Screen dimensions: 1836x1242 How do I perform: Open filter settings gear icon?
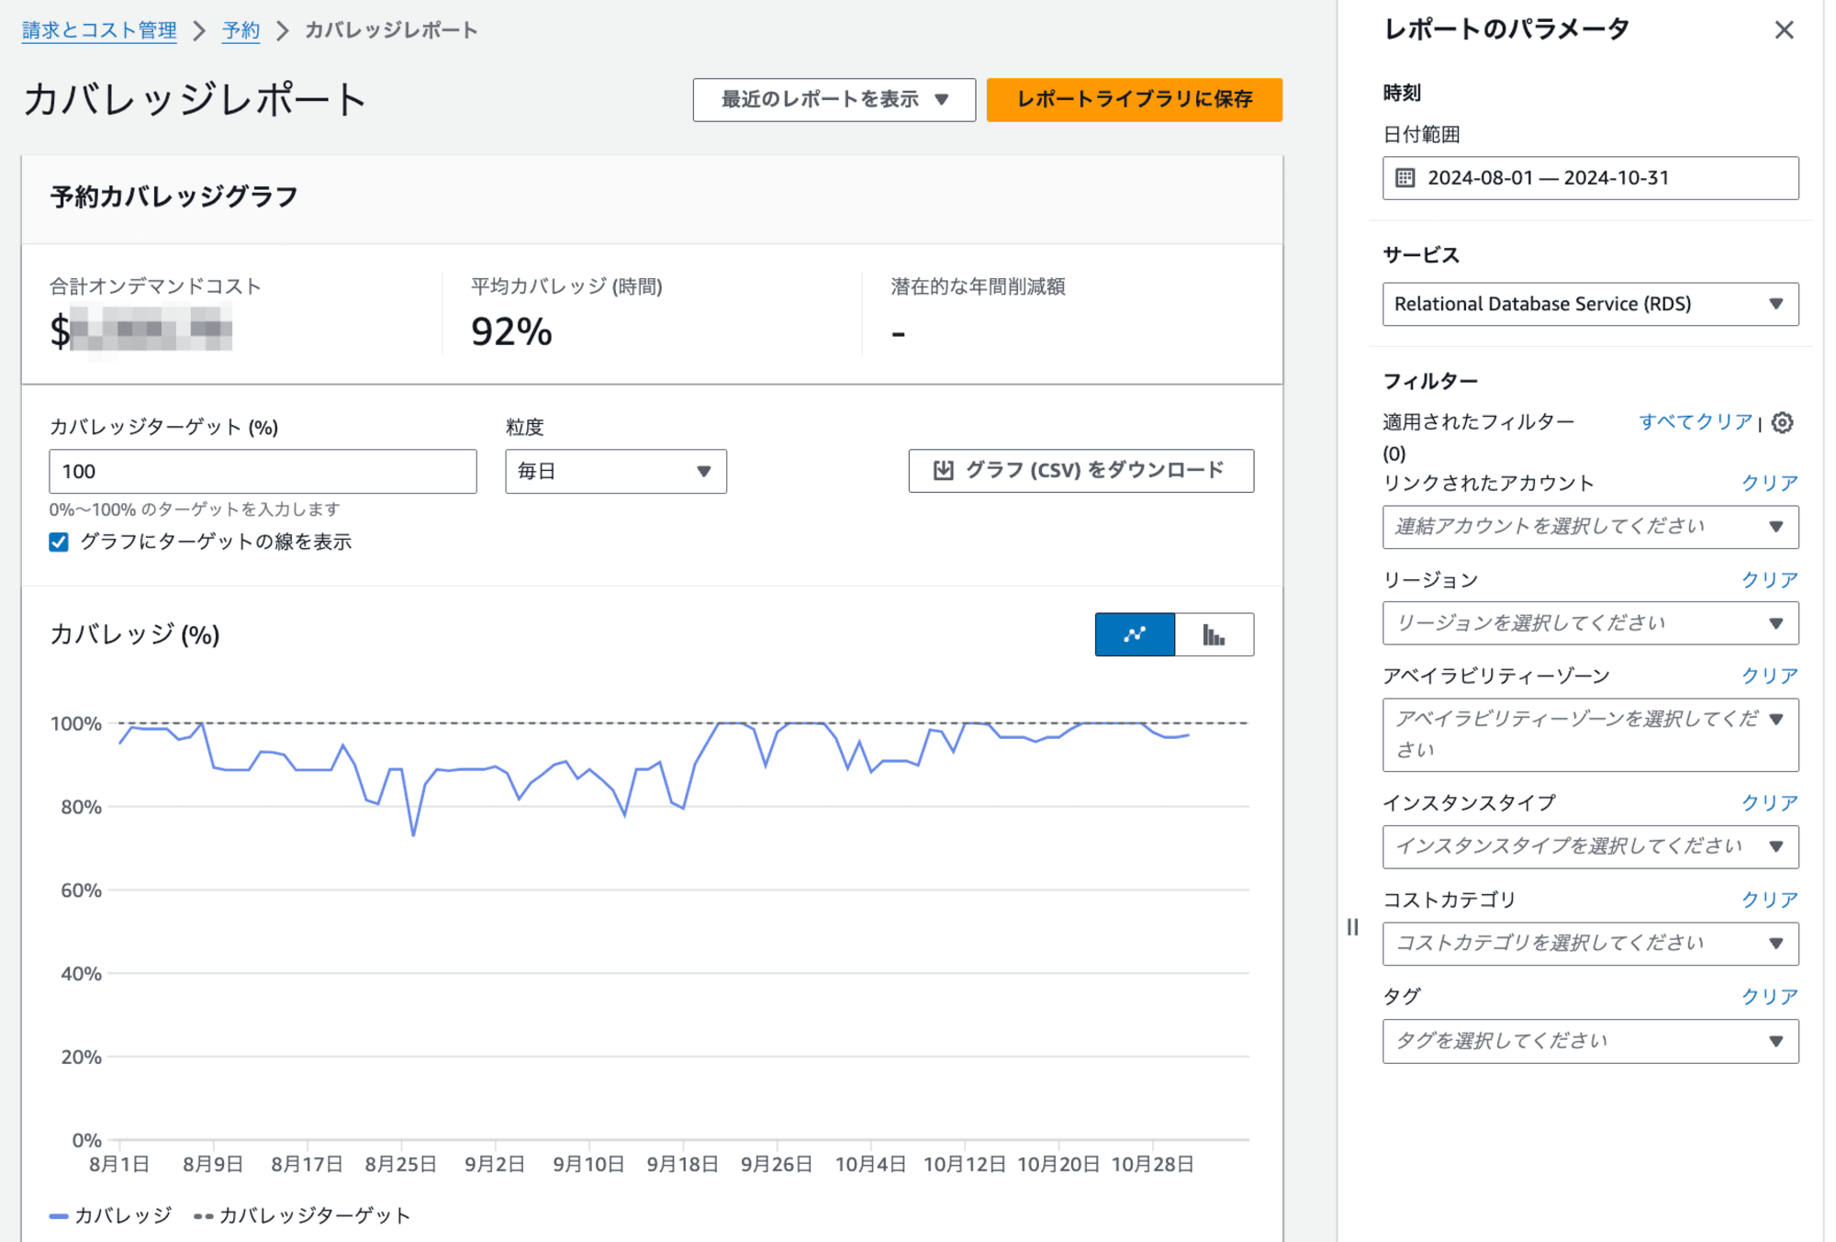1782,422
